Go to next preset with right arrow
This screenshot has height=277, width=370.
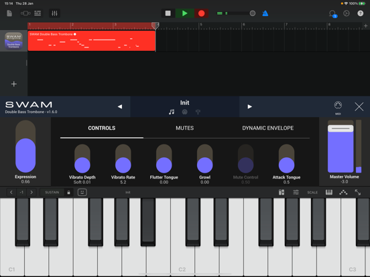tap(249, 106)
